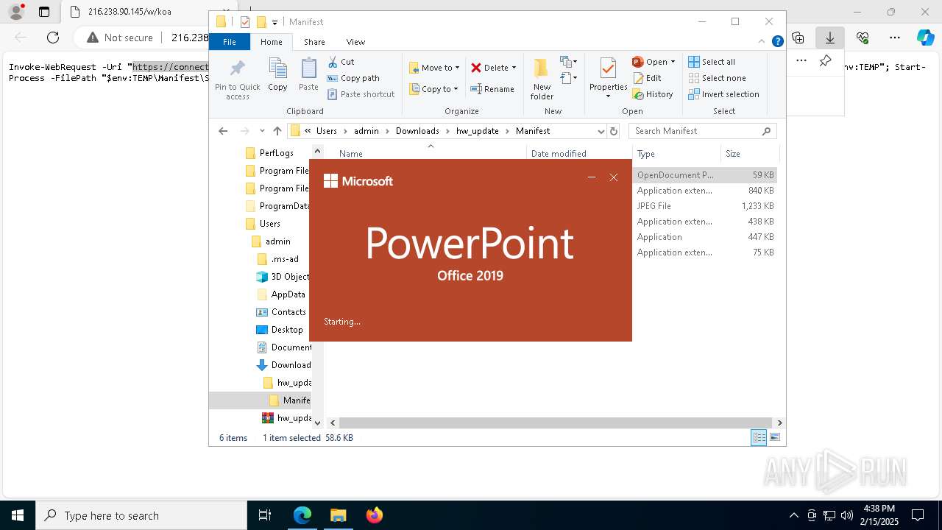The image size is (942, 530).
Task: Click the Copy icon in Clipboard group
Action: (277, 69)
